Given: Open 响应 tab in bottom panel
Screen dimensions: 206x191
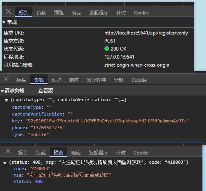Looking at the screenshot, I should tap(76, 153).
